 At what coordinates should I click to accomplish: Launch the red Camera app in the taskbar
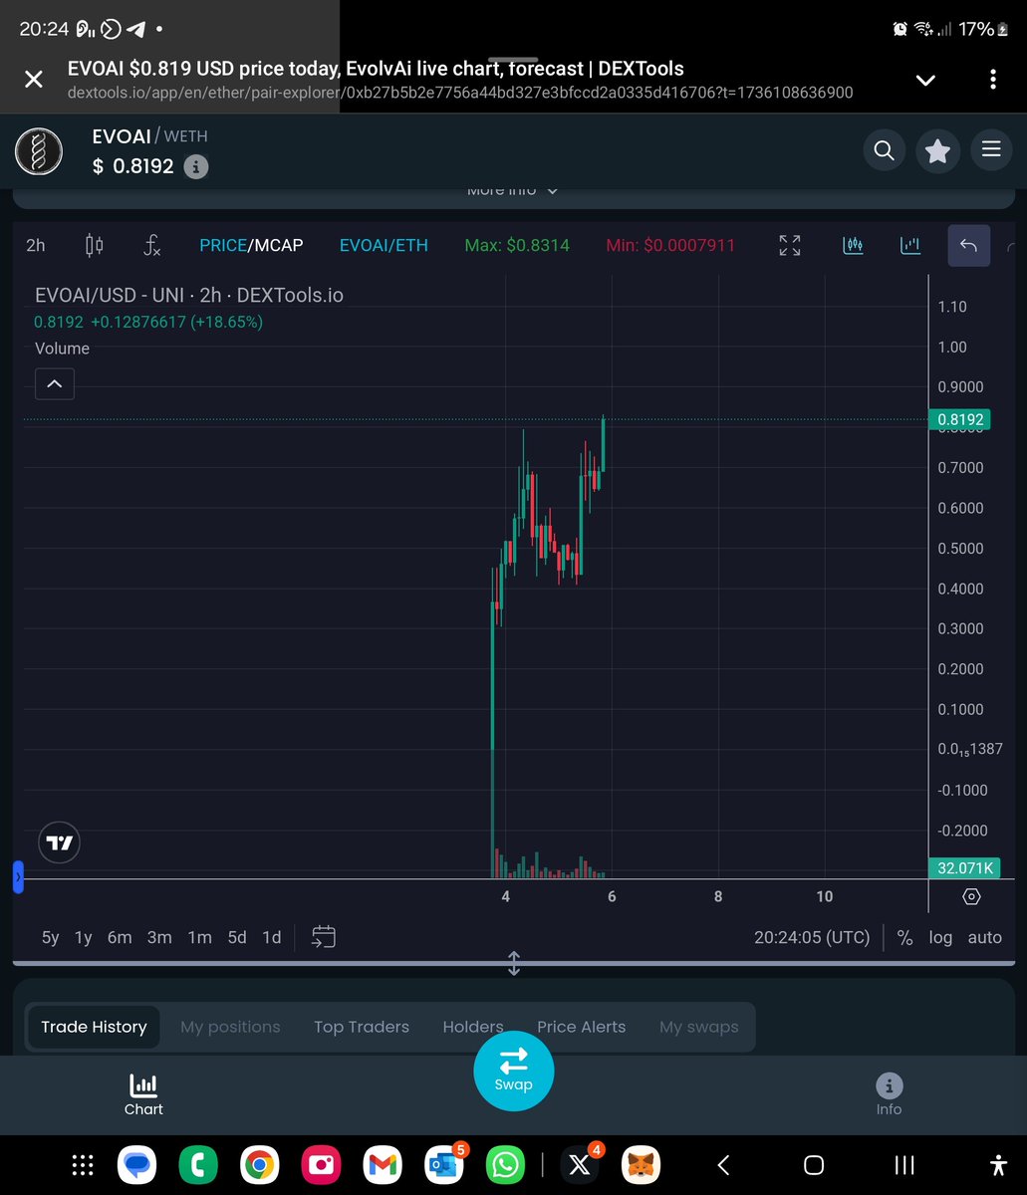[321, 1164]
